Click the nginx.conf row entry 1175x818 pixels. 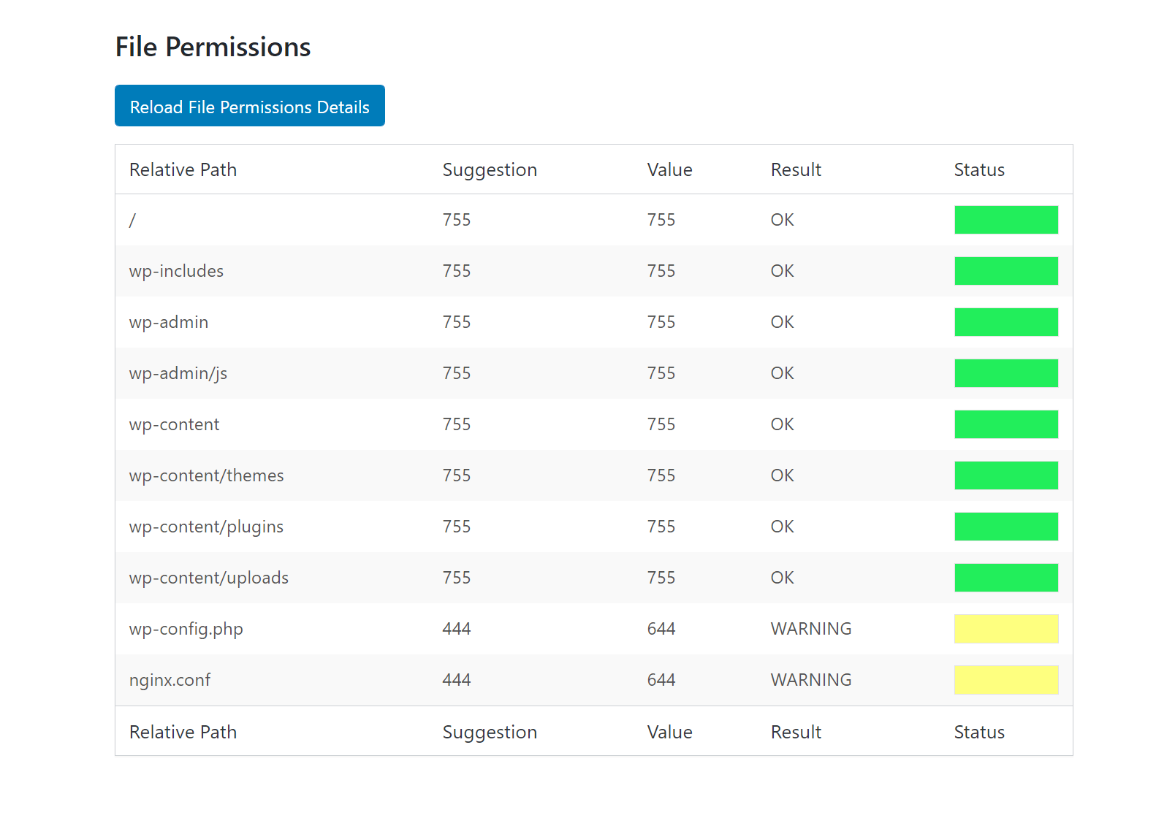(170, 679)
